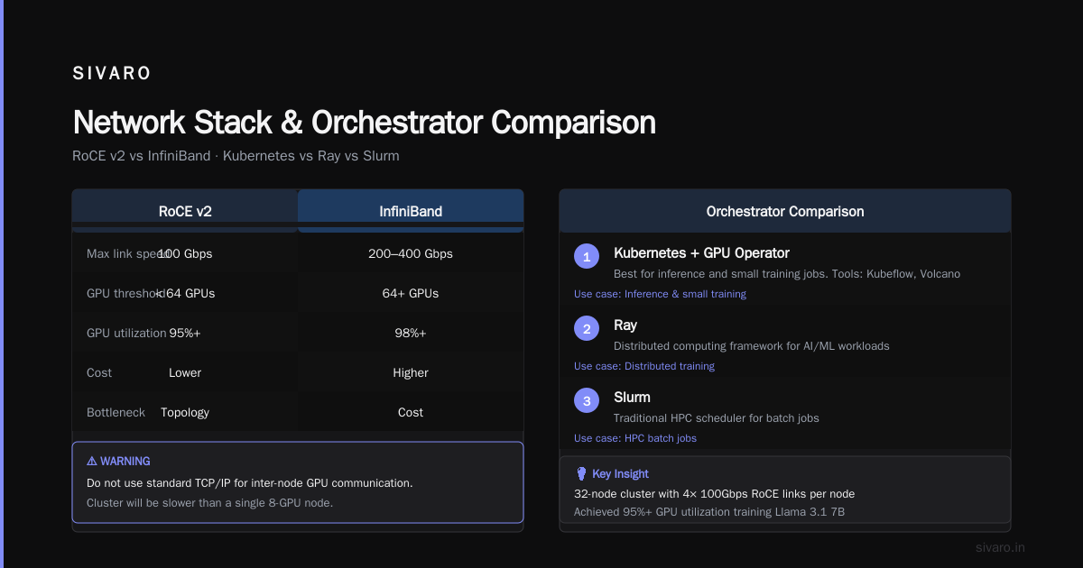Open the sivaro.in site link
The image size is (1083, 568).
(x=1000, y=547)
